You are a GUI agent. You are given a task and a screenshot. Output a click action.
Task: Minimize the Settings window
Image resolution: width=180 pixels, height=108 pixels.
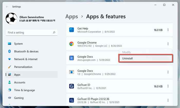[155, 5]
